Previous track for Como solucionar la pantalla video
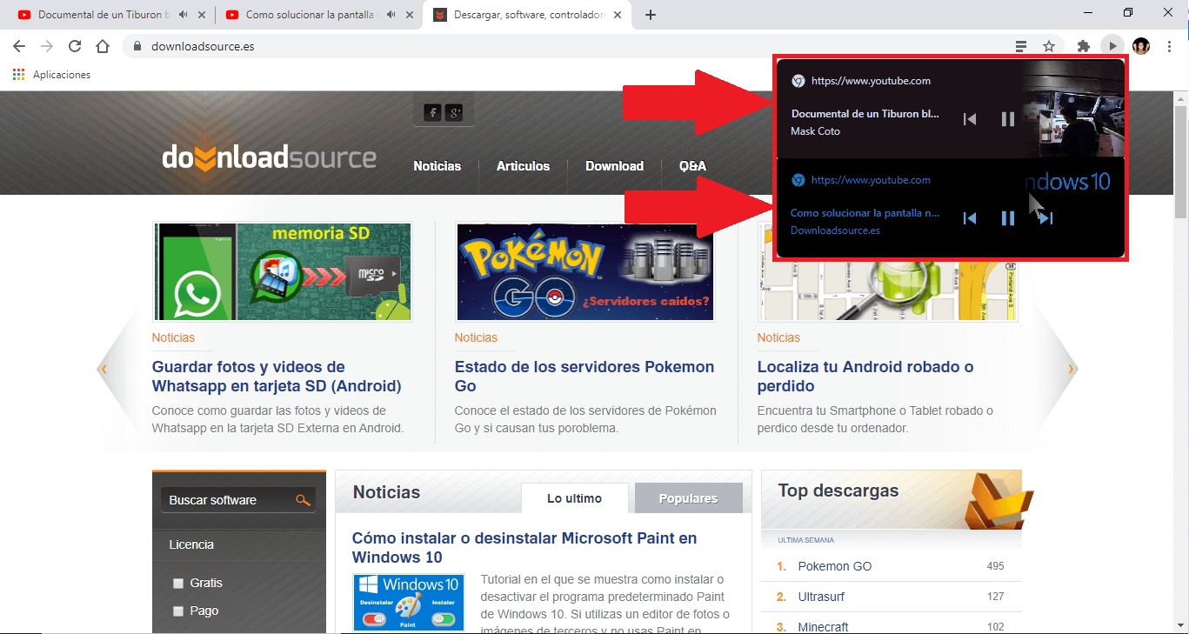1189x634 pixels. click(970, 218)
